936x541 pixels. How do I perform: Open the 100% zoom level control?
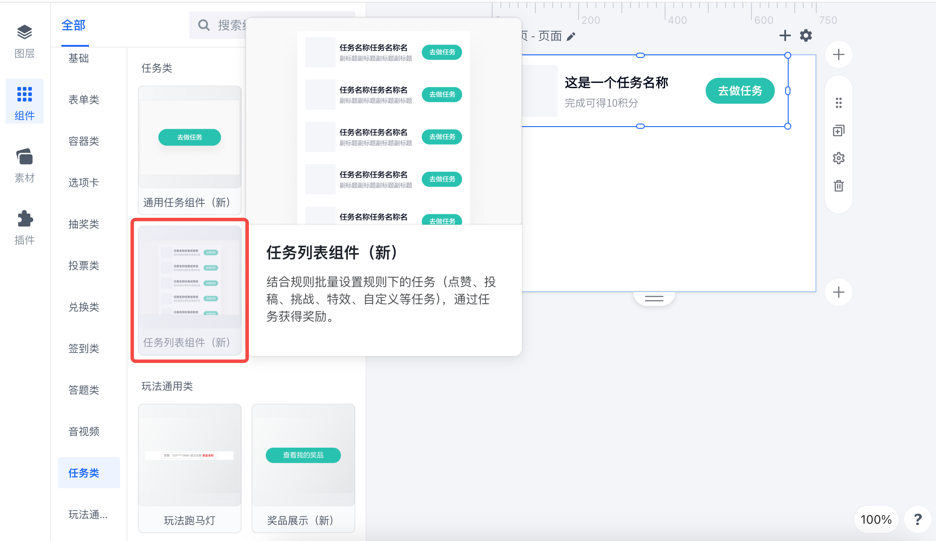(x=876, y=519)
